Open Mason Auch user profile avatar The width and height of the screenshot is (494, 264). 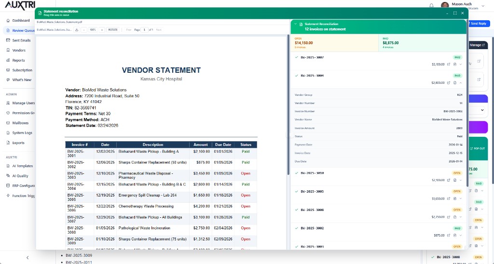[445, 5]
